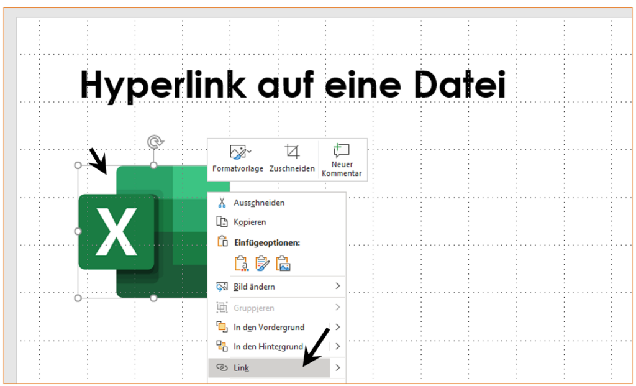Open the Bild ändern submenu

[x=276, y=287]
